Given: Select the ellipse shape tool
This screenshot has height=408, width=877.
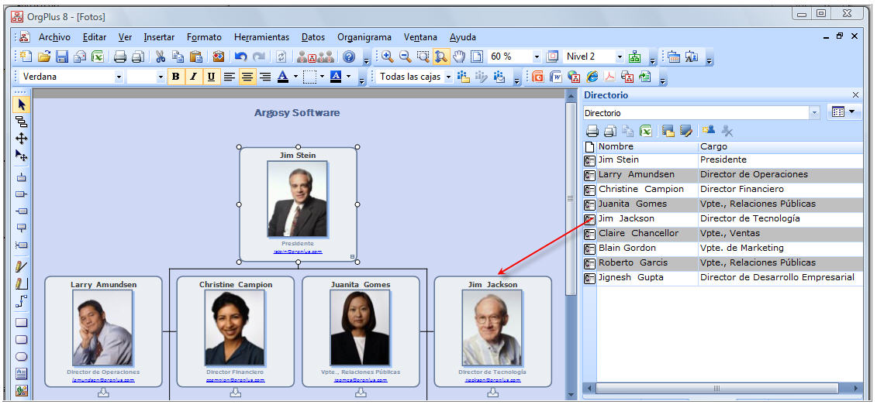Looking at the screenshot, I should [21, 357].
